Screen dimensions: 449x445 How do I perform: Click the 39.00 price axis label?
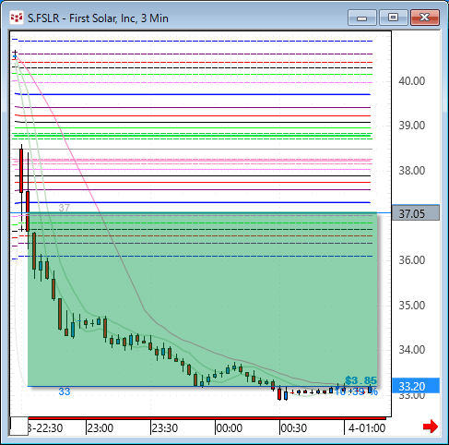click(412, 126)
